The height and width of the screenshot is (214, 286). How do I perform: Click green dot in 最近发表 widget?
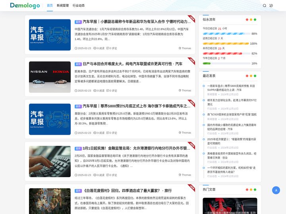(255, 76)
